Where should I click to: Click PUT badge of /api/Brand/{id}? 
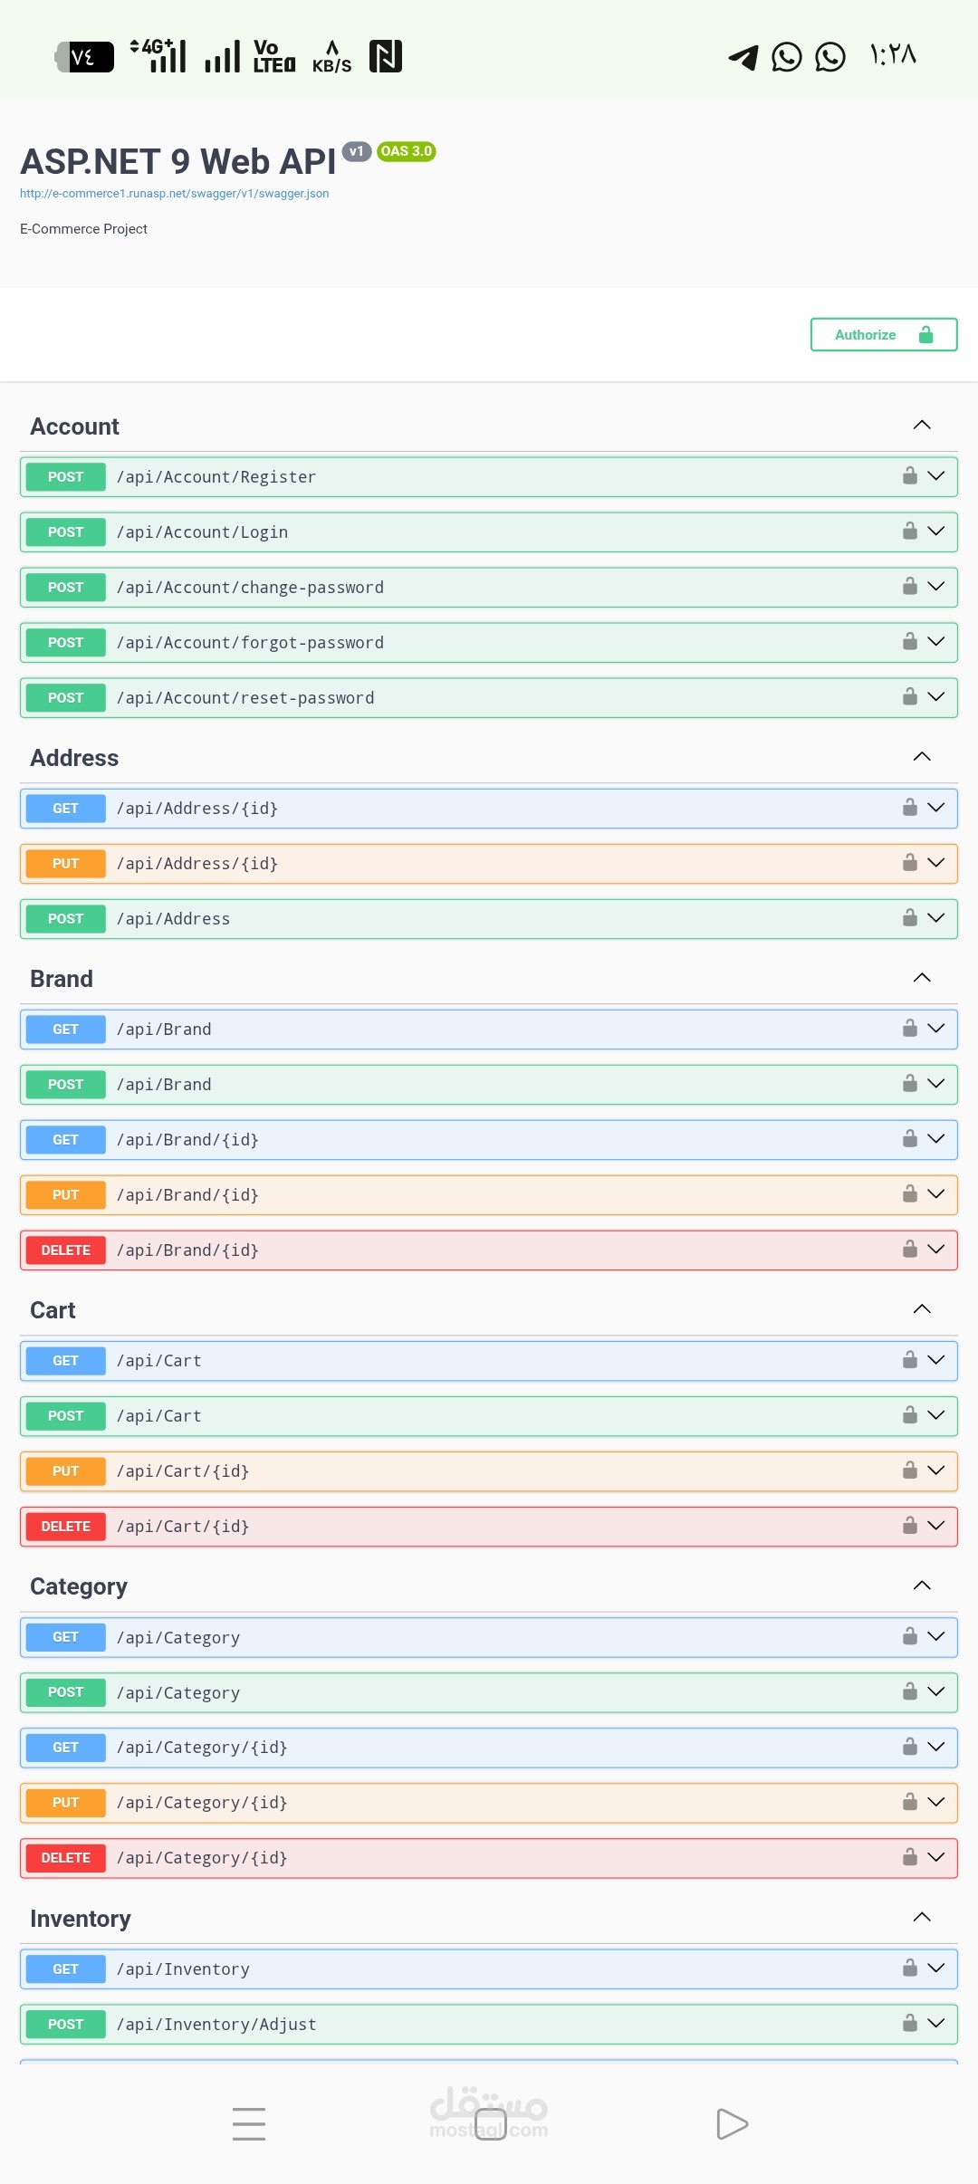65,1194
